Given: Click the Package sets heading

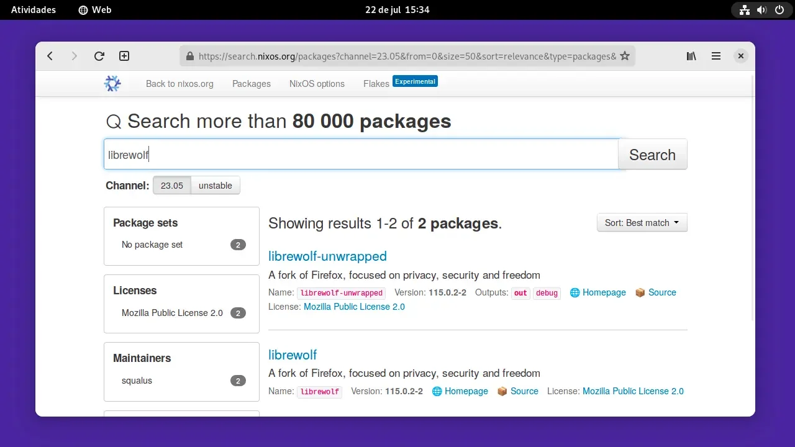Looking at the screenshot, I should [x=145, y=223].
